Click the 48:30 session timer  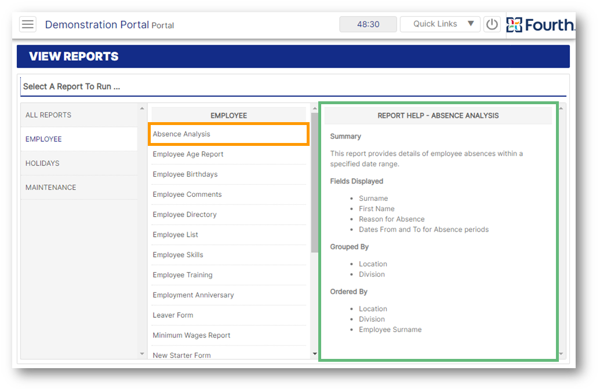tap(368, 24)
